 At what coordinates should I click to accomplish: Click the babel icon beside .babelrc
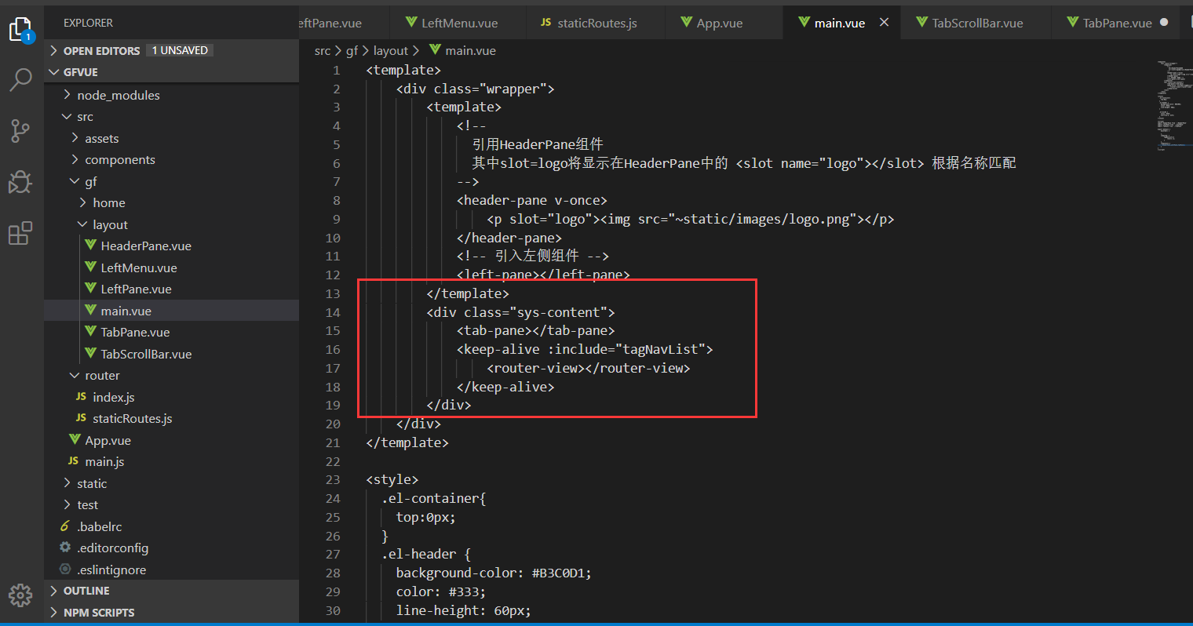click(x=65, y=526)
